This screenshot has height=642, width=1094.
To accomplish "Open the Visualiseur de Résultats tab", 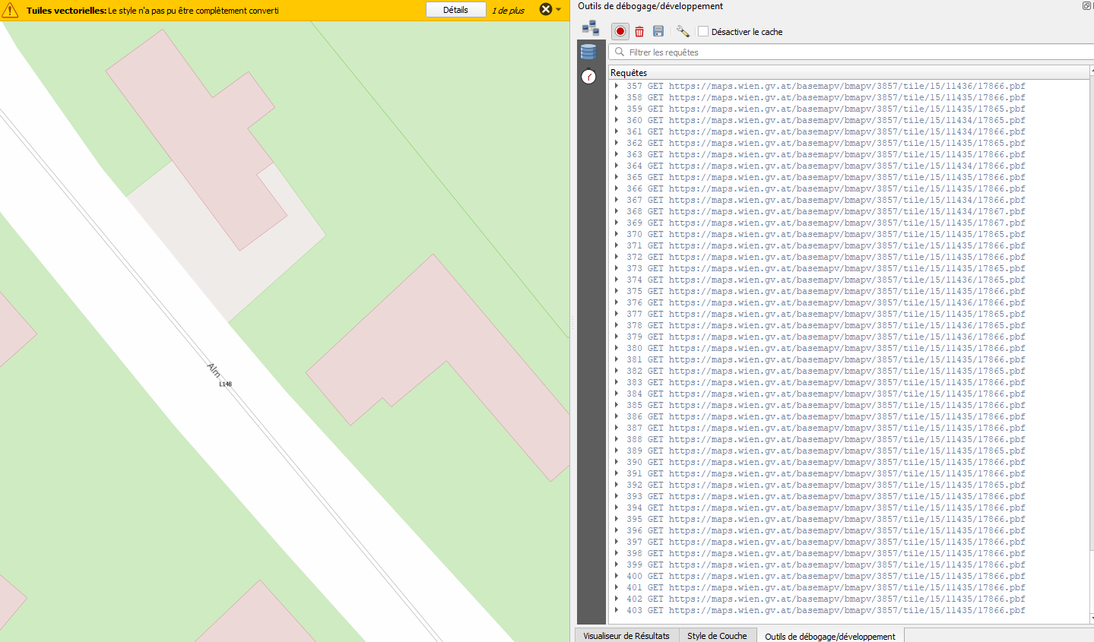I will pyautogui.click(x=626, y=635).
